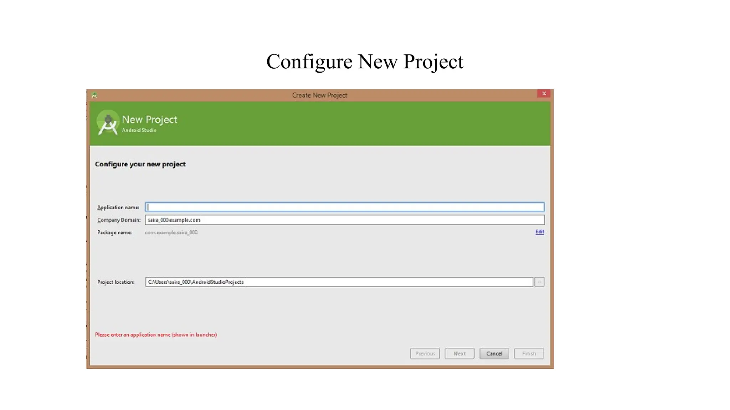The image size is (730, 410).
Task: Click the Application name text field
Action: (345, 207)
